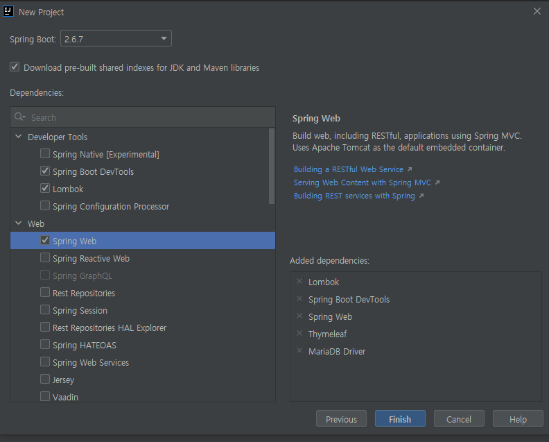This screenshot has width=549, height=442.
Task: Toggle download pre-built shared indexes checkbox
Action: point(15,67)
